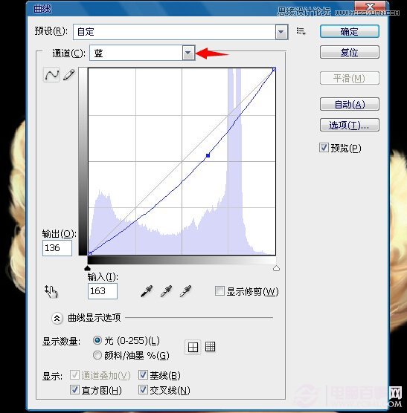This screenshot has height=413, width=407.
Task: Select the bottom-left curve endpoint
Action: coord(90,253)
